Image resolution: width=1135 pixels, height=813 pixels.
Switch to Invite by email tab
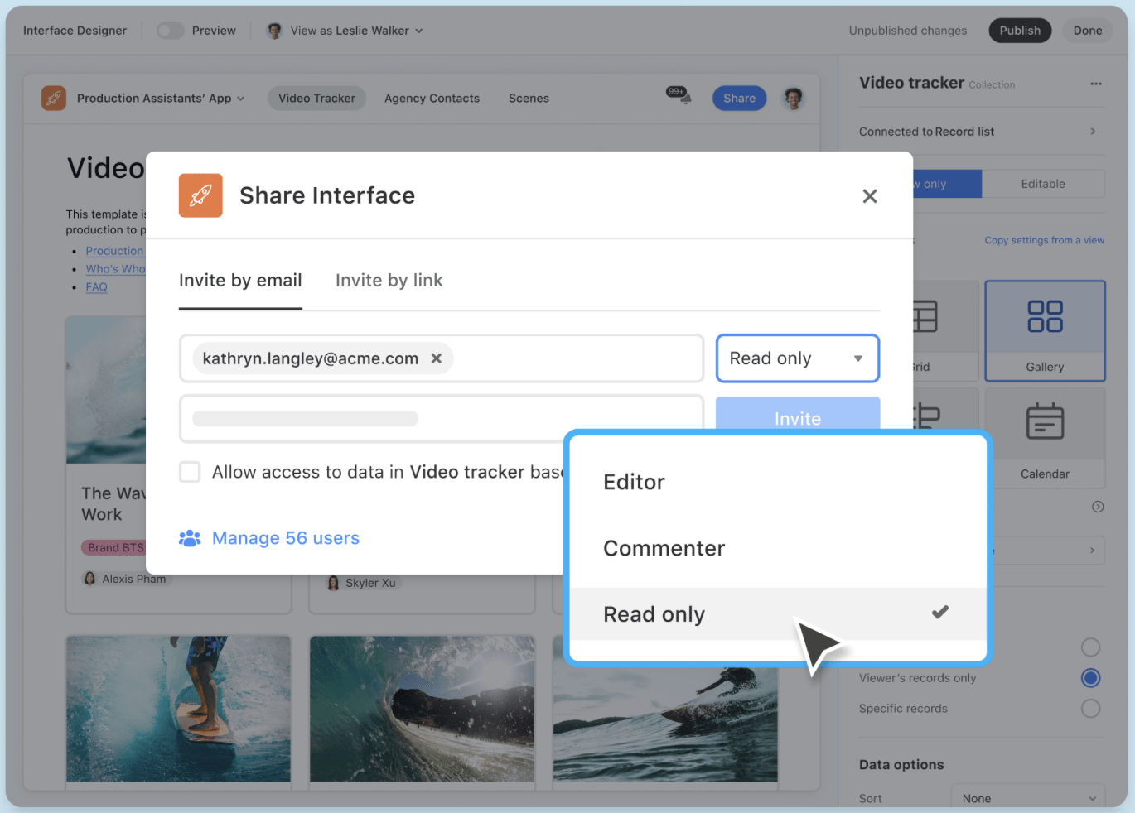pos(240,281)
